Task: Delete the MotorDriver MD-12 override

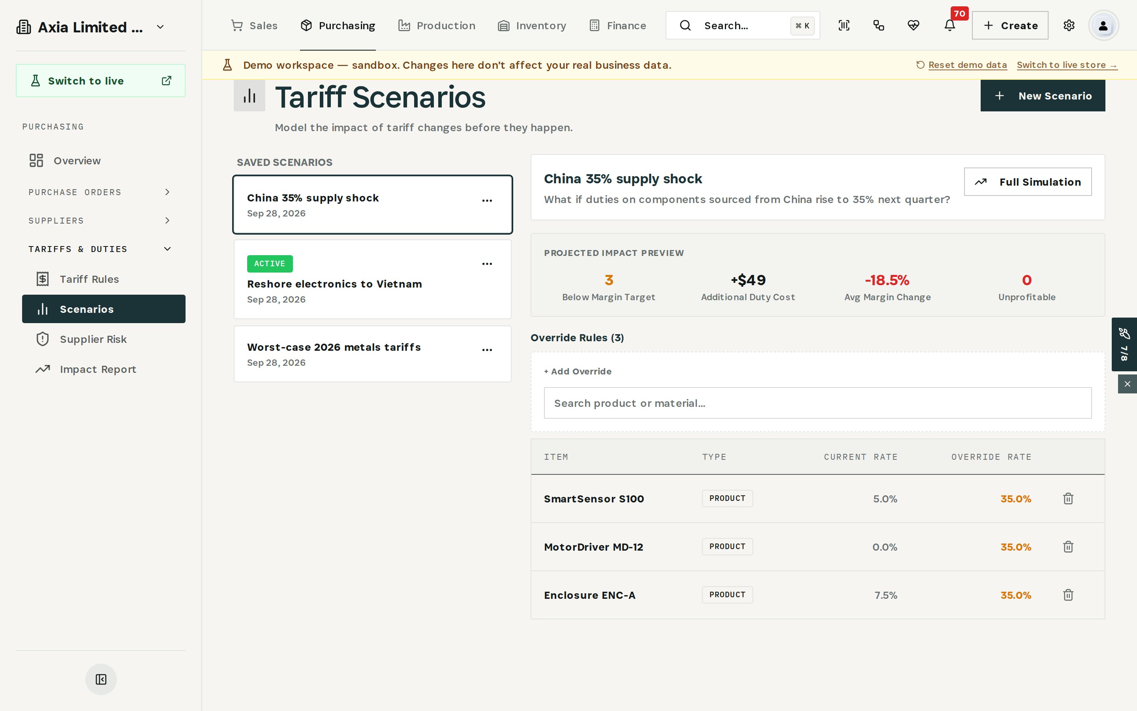Action: click(1068, 546)
